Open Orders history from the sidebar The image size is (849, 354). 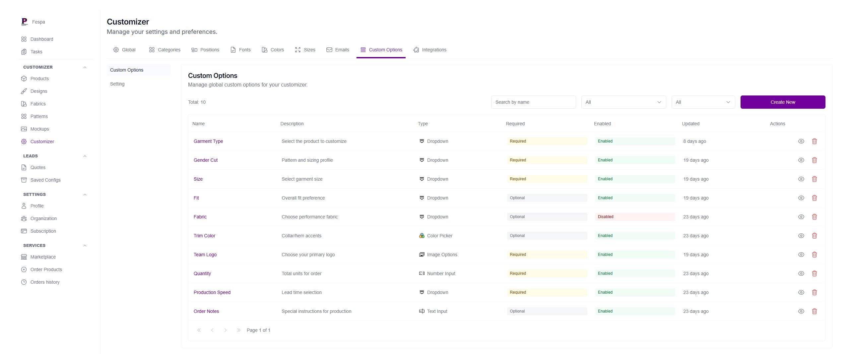point(44,282)
